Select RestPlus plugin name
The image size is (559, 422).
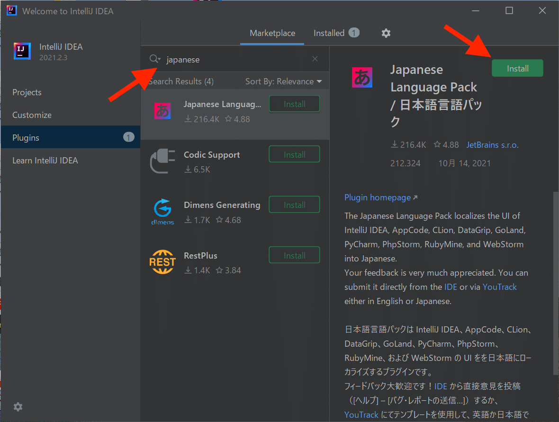pos(200,256)
